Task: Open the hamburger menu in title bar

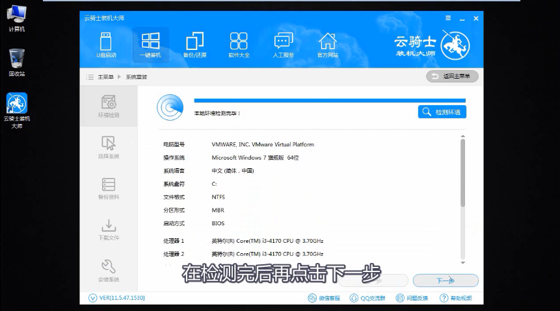Action: click(x=448, y=18)
